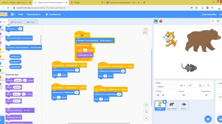Open the globe language menu
This screenshot has height=124, width=222.
click(x=13, y=14)
